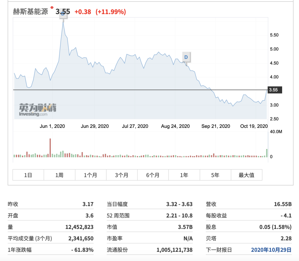Switch to the 1周 weekly chart view
The image size is (299, 261).
tap(59, 175)
